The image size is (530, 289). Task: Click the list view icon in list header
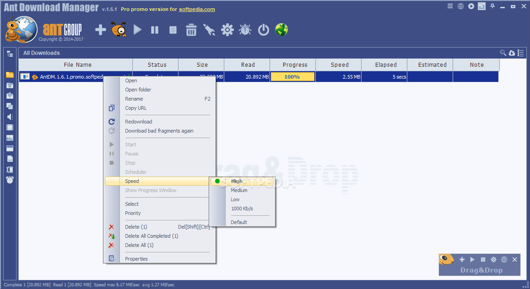(520, 53)
